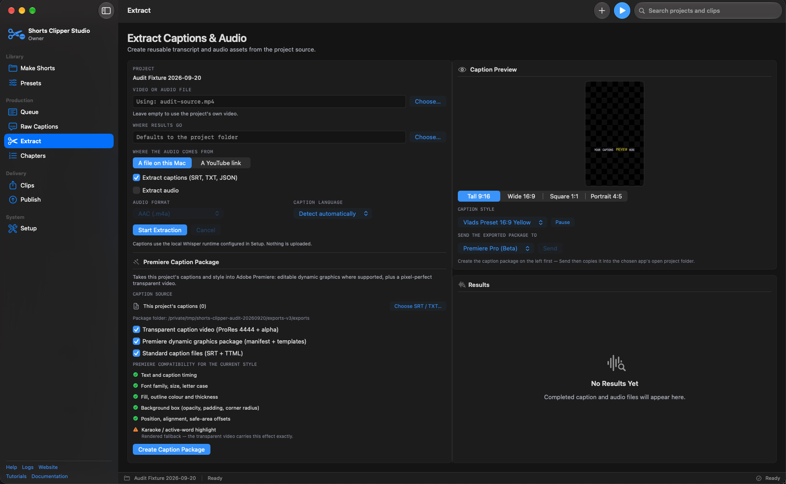Open Setup tools item in sidebar
The width and height of the screenshot is (786, 484).
click(59, 228)
